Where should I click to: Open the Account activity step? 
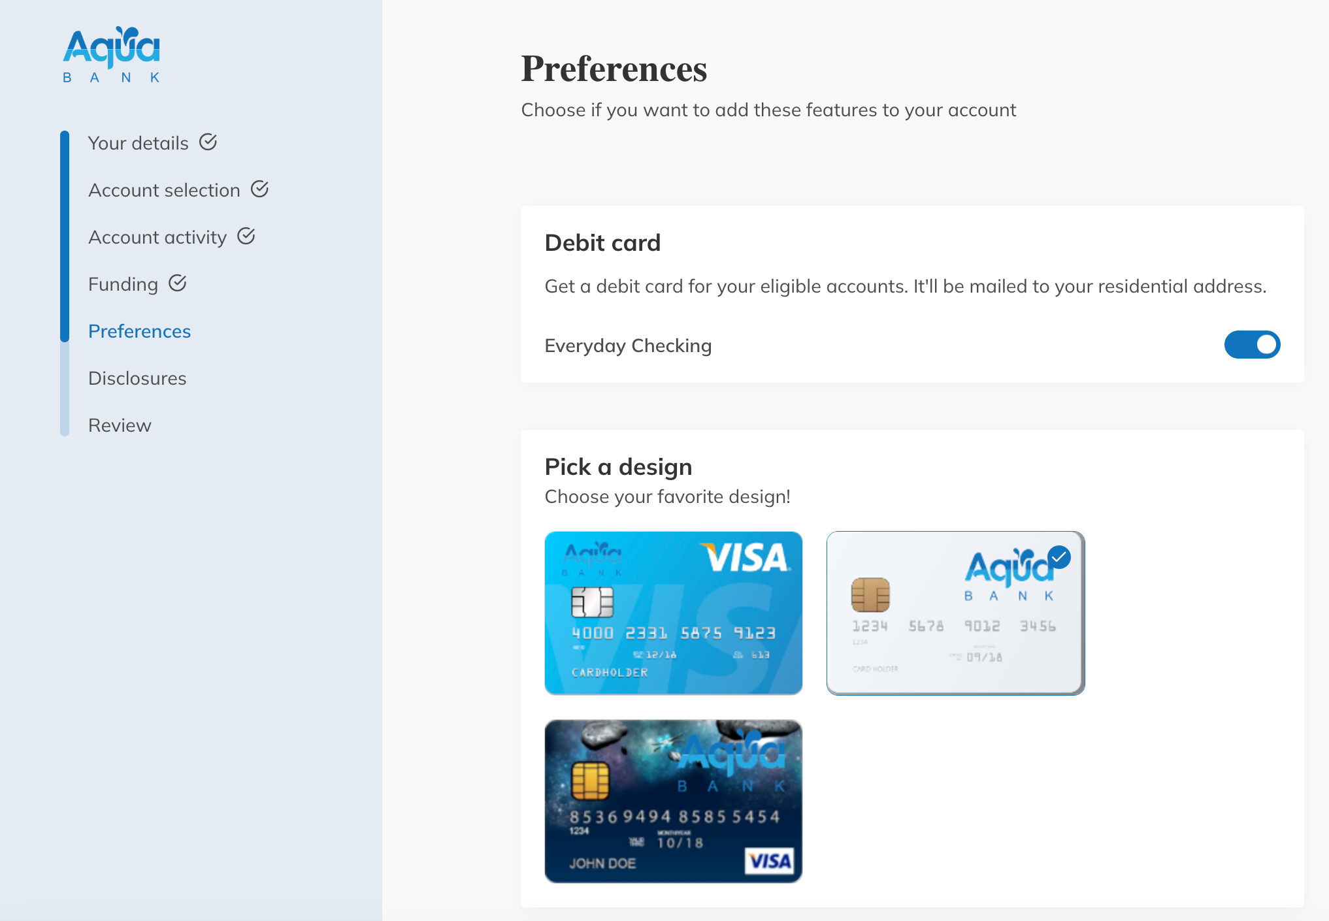tap(157, 237)
